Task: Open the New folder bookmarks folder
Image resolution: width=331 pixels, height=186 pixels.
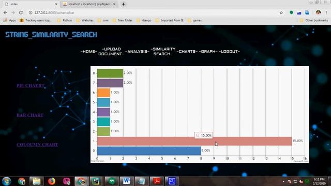Action: [123, 20]
